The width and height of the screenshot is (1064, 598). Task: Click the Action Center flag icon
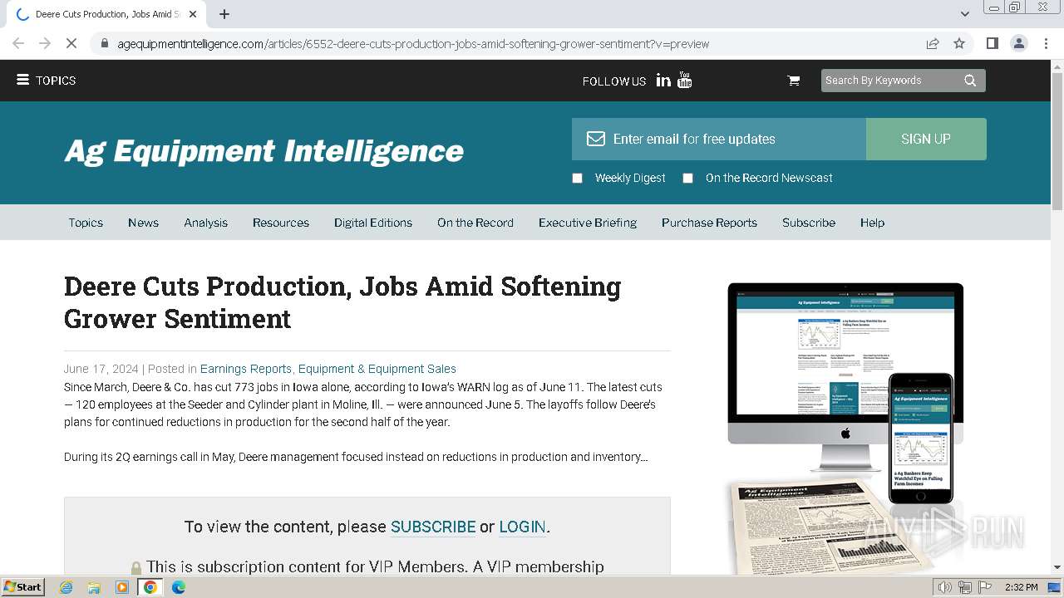985,587
